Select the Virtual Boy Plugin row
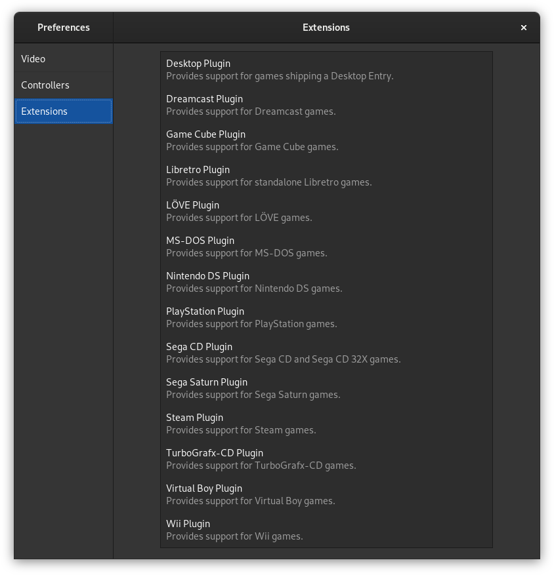Screen dimensions: 554x575 [326, 494]
